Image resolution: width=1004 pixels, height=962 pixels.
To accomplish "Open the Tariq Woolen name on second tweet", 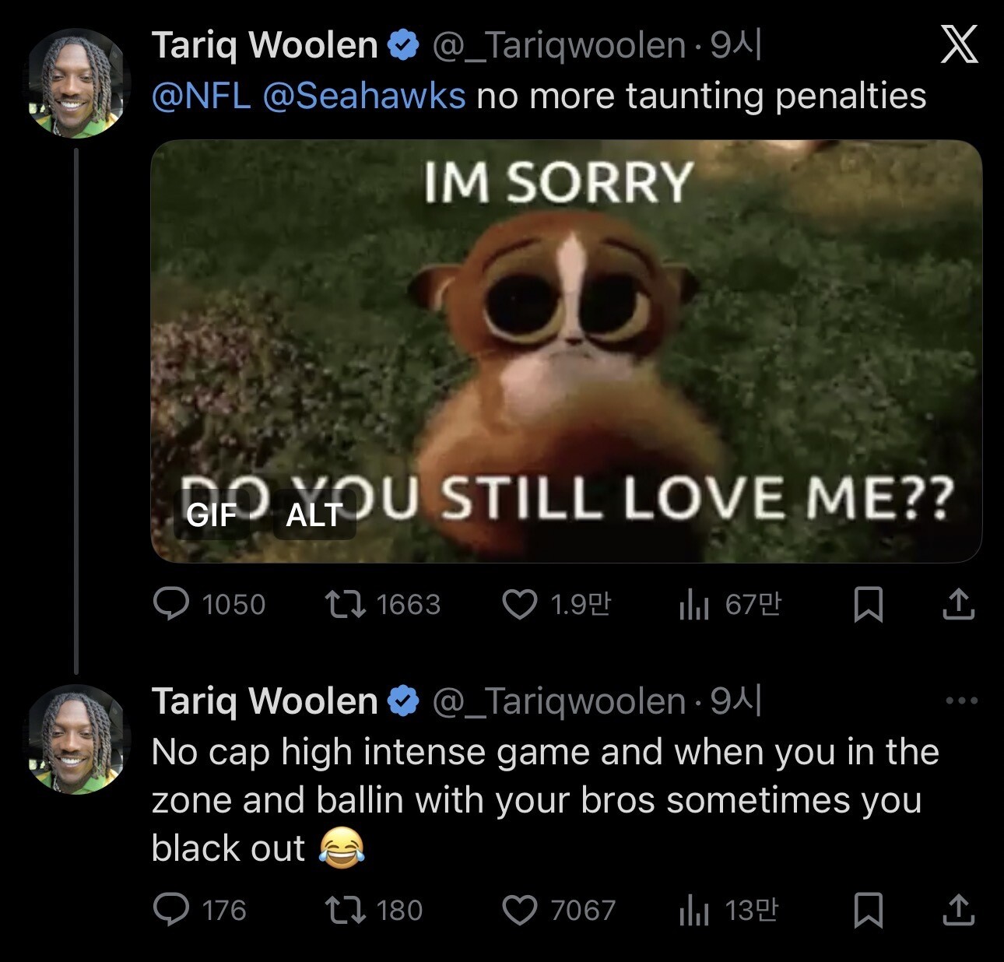I will tap(265, 700).
